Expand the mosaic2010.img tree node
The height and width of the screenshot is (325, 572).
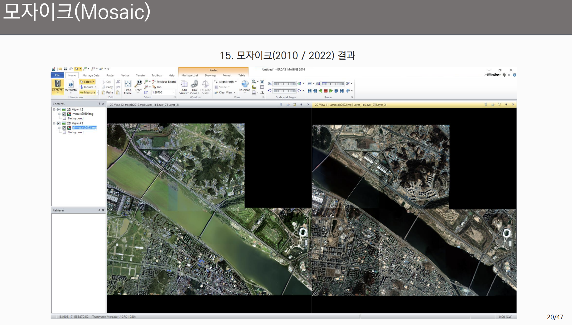pyautogui.click(x=59, y=114)
